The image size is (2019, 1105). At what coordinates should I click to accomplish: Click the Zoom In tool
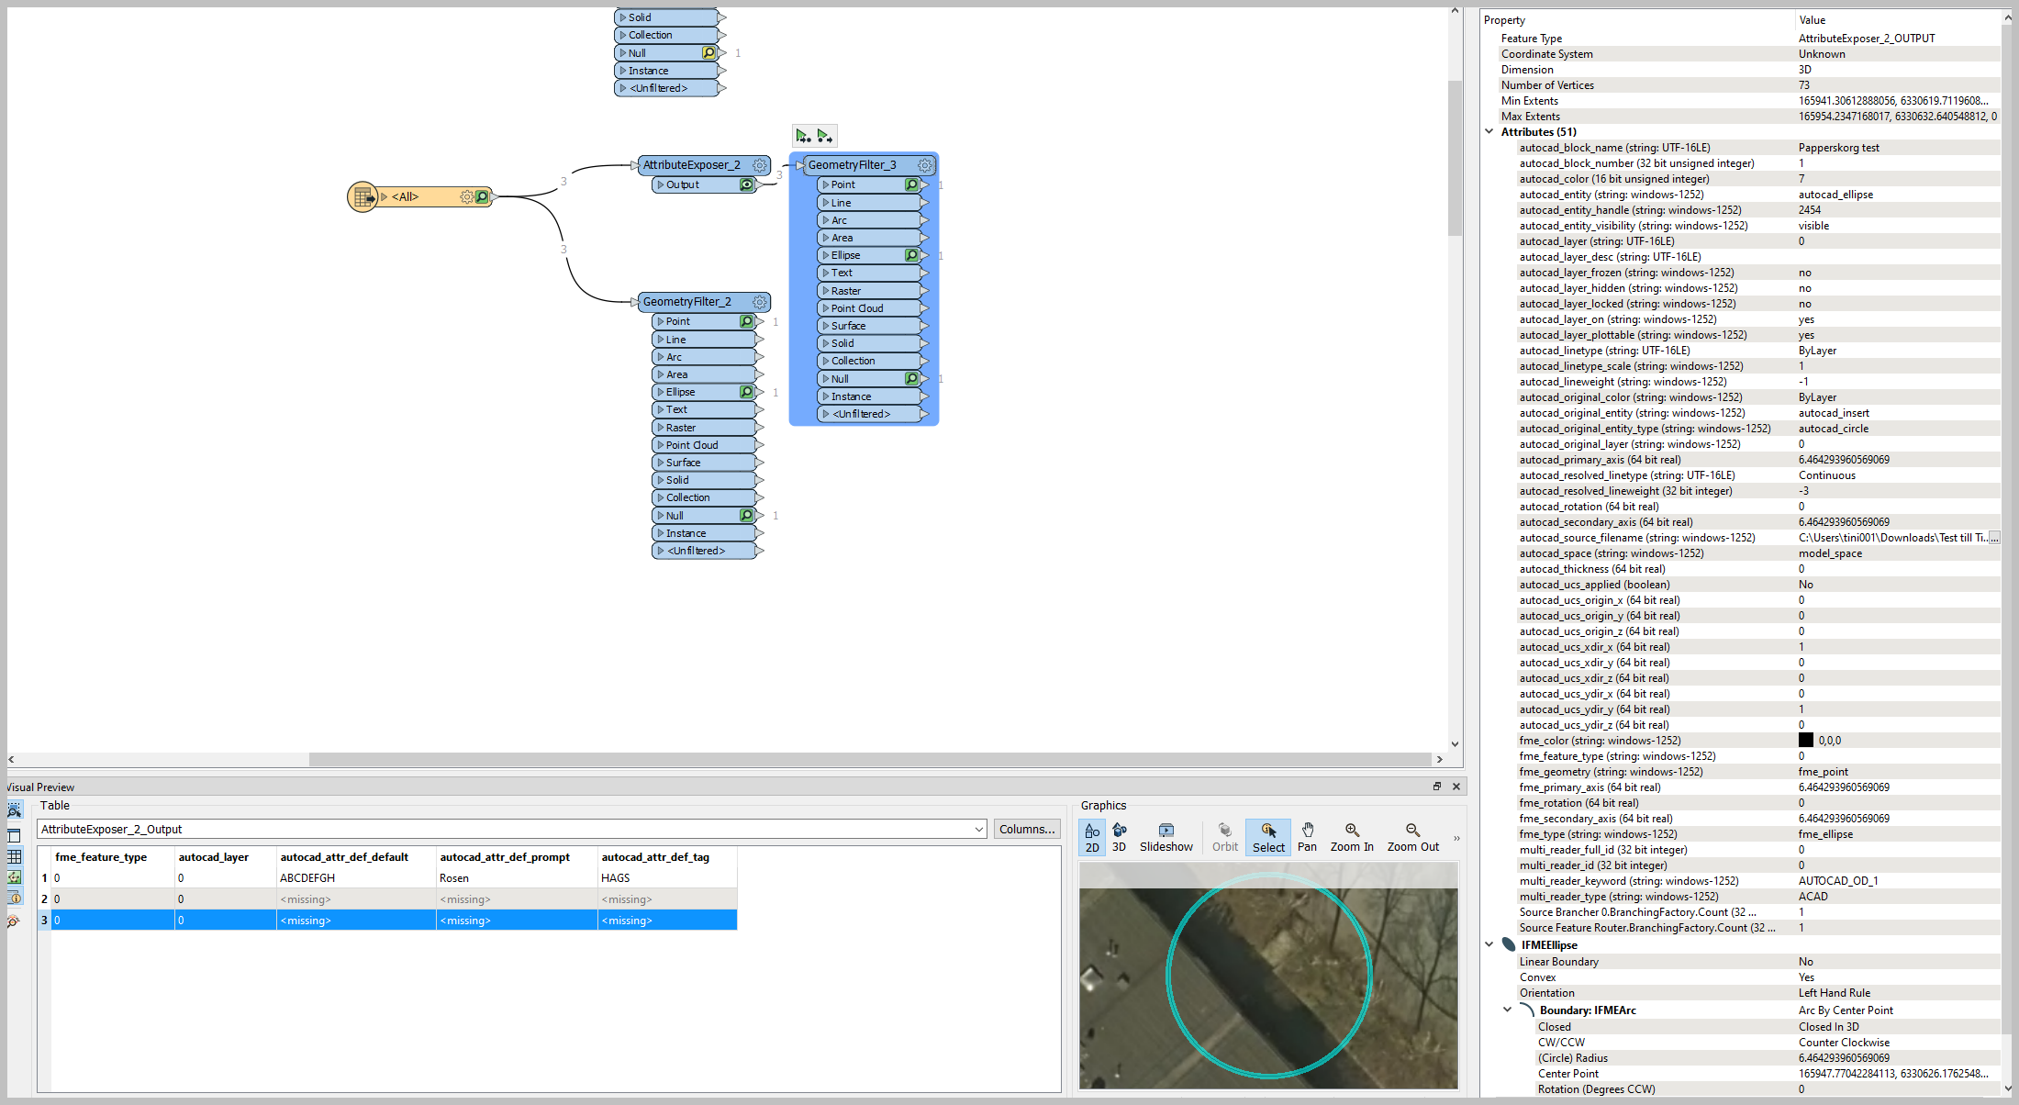click(x=1352, y=837)
